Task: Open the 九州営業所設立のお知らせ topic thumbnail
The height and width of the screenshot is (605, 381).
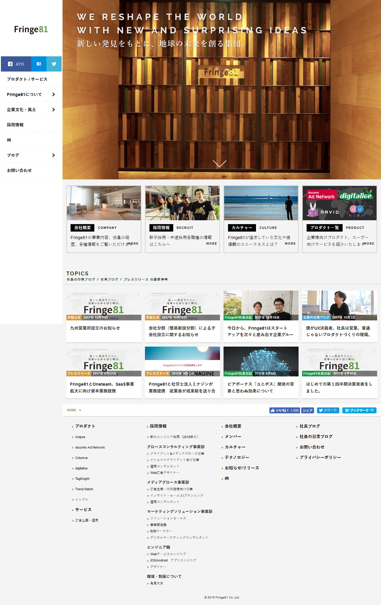Action: point(104,305)
